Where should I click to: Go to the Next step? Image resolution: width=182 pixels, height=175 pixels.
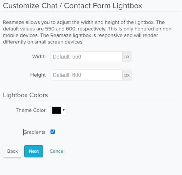(33, 151)
